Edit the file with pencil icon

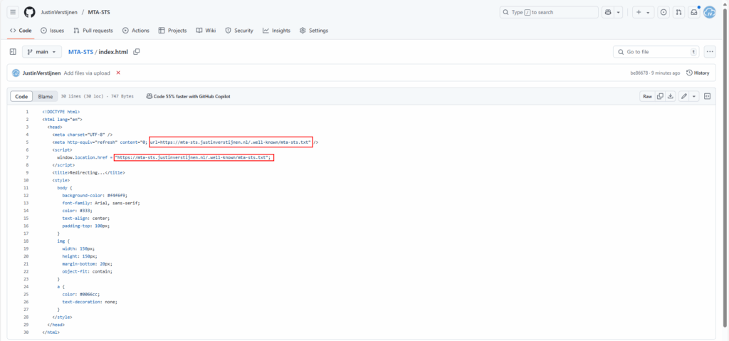click(x=683, y=96)
